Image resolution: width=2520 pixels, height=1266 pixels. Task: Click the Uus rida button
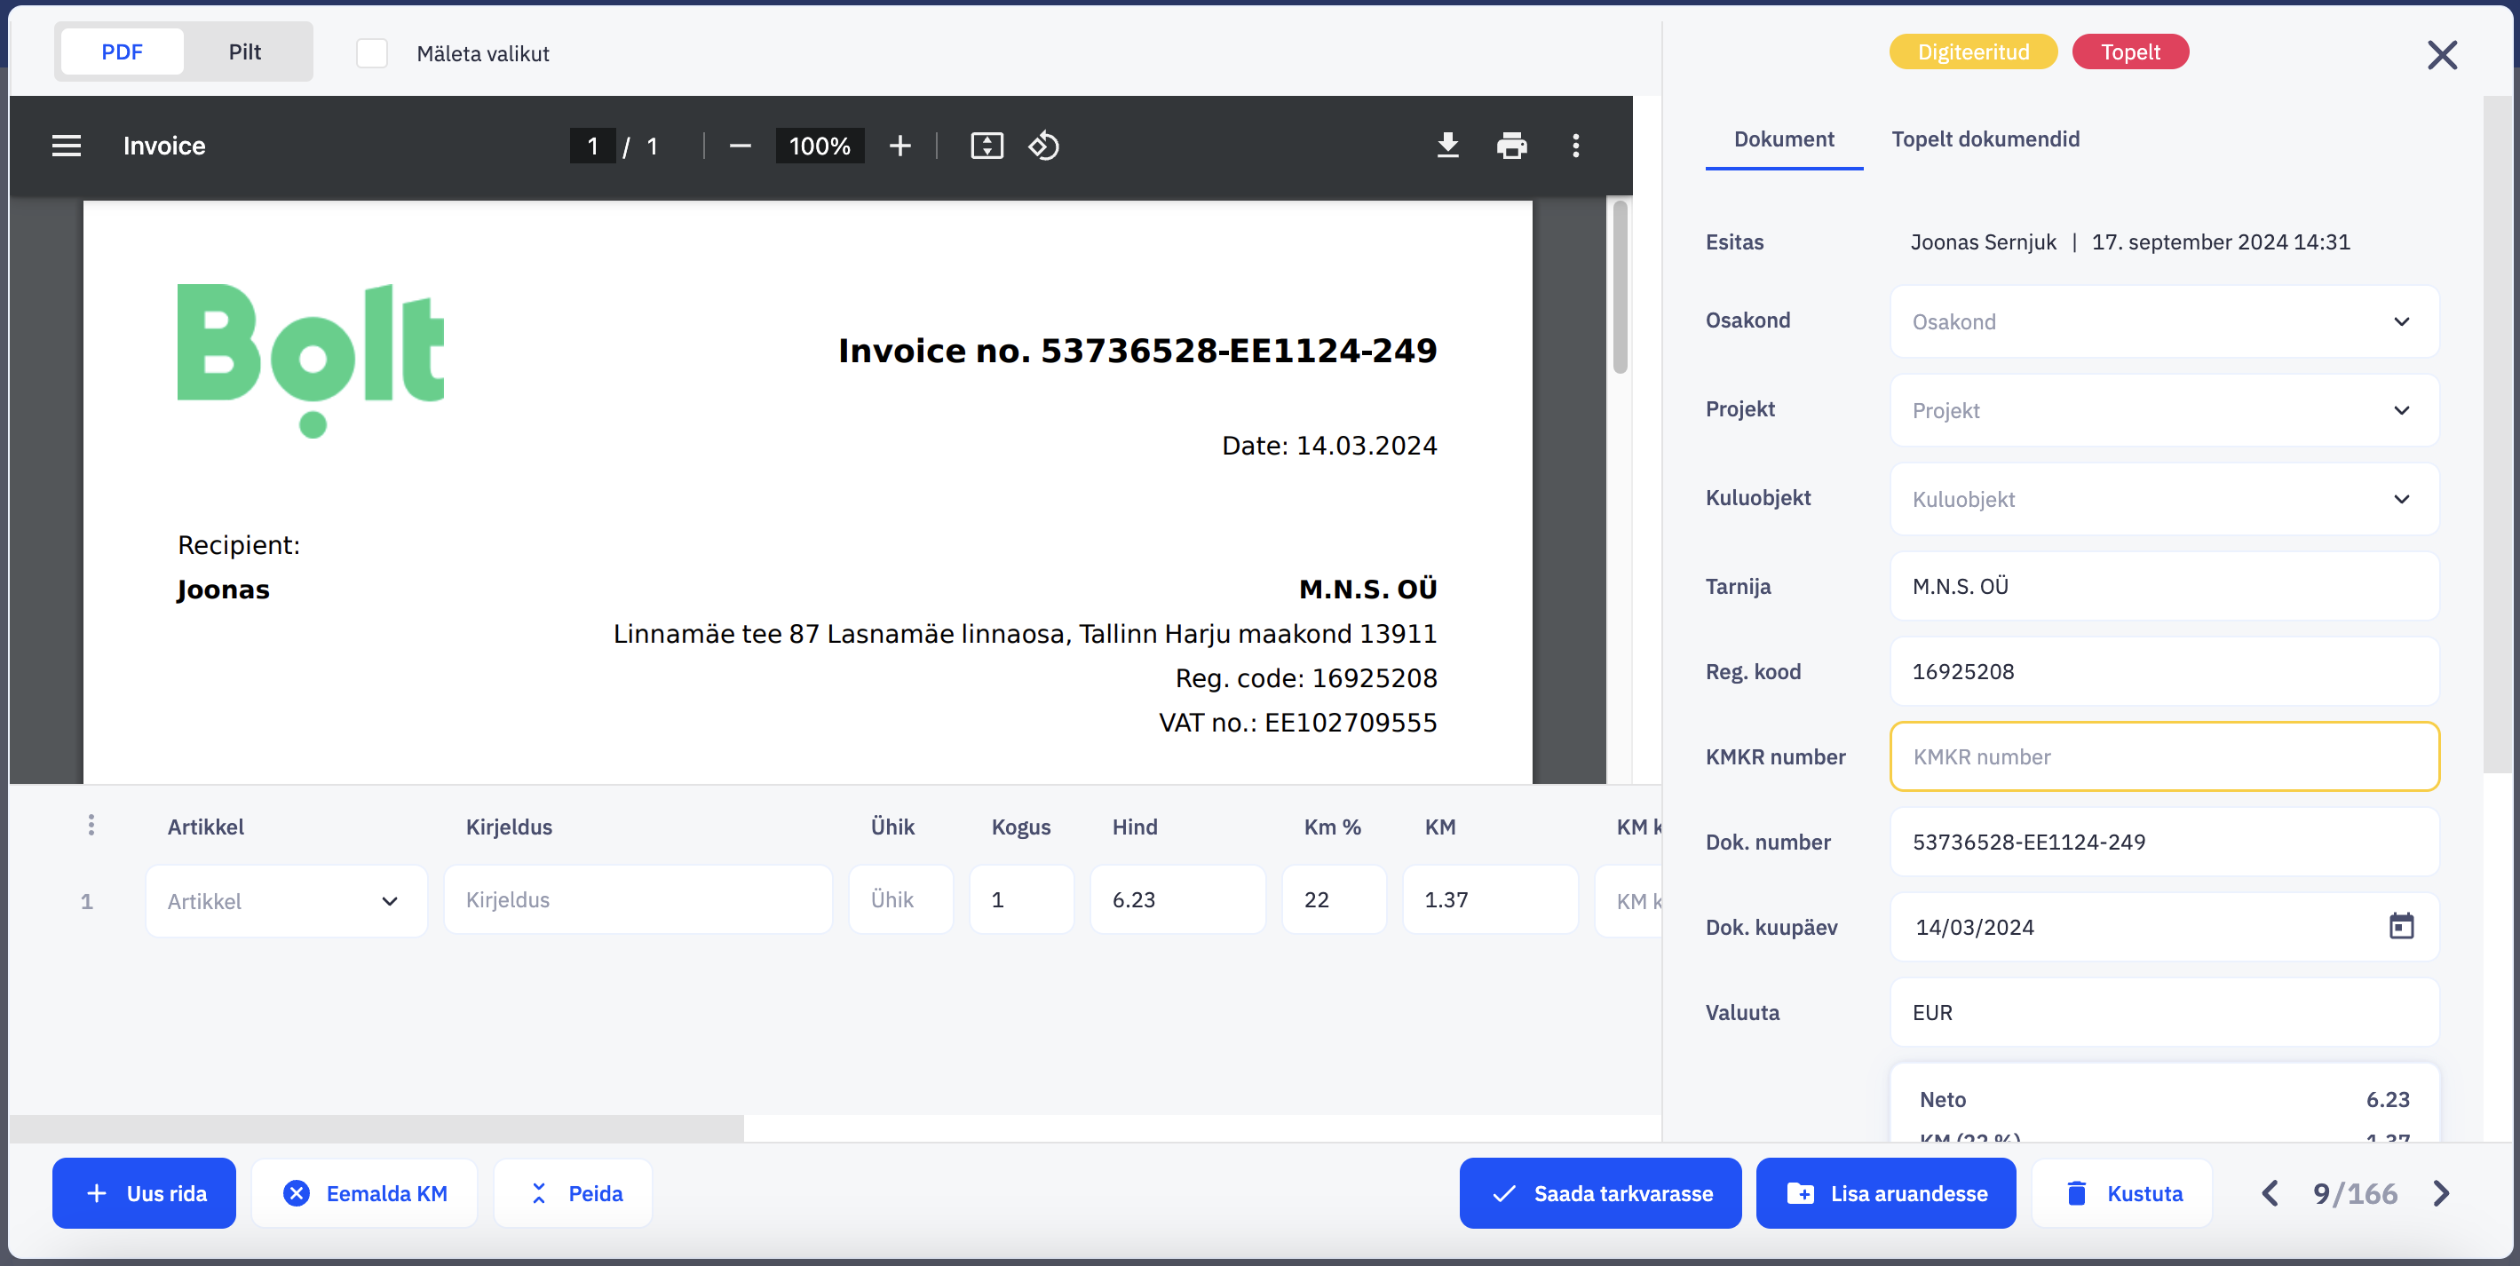coord(144,1192)
